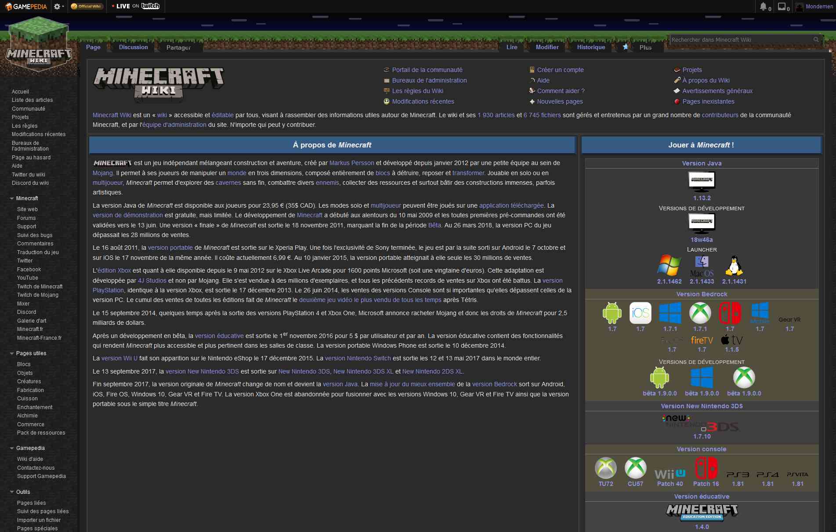Select the Modifier tab
This screenshot has height=532, width=836.
(x=547, y=47)
